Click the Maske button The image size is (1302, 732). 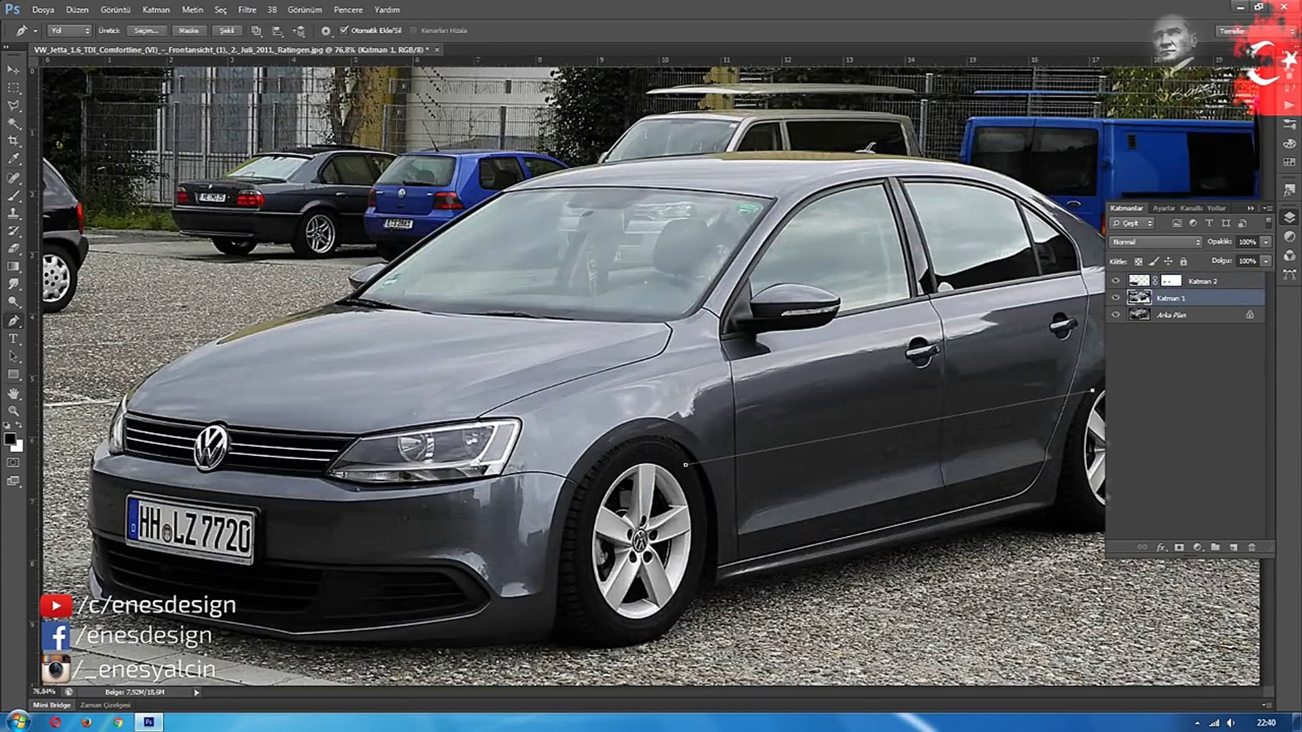tap(189, 30)
